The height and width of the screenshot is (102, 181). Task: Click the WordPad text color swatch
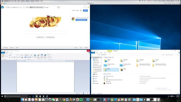[x=22, y=57]
